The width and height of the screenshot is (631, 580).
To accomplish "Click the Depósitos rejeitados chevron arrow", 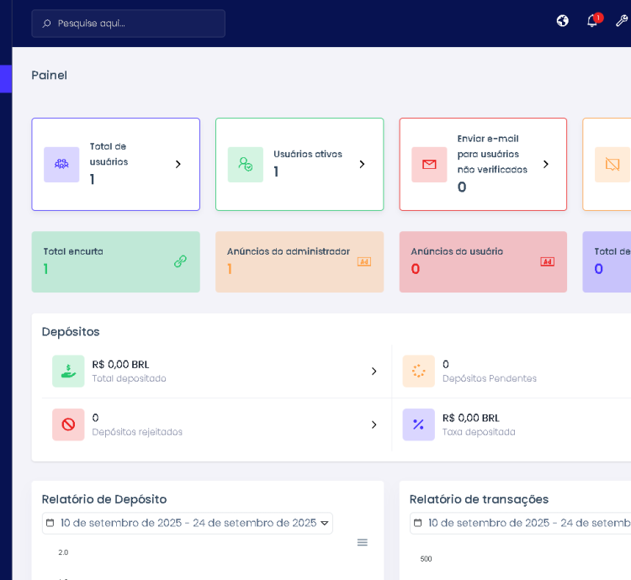I will pyautogui.click(x=374, y=424).
